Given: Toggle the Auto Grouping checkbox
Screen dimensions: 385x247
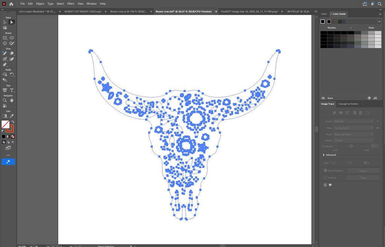Looking at the screenshot, I should (x=326, y=171).
